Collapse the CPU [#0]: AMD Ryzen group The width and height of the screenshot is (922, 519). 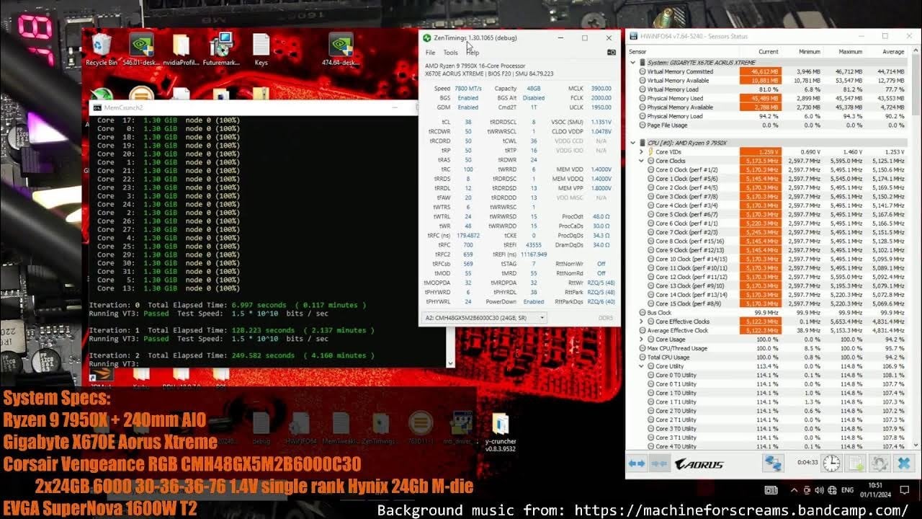pos(633,143)
